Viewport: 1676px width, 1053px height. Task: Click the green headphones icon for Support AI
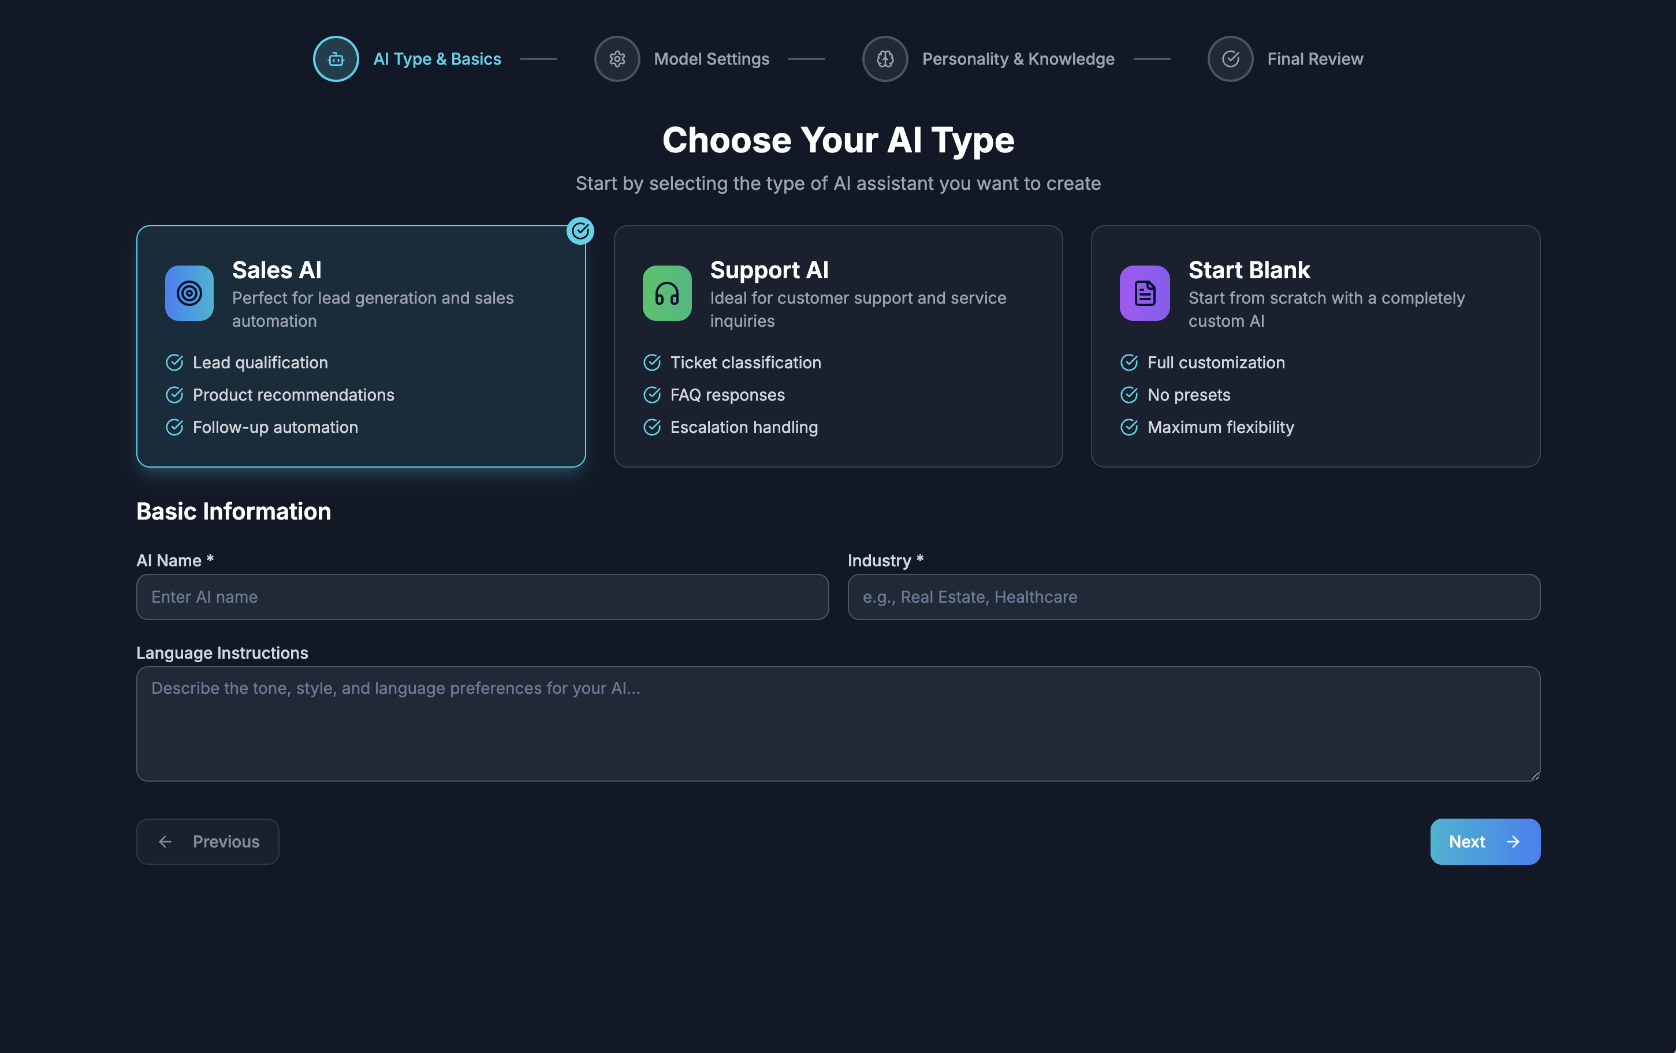click(667, 293)
